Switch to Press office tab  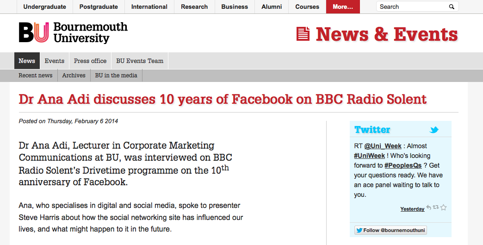pos(90,61)
